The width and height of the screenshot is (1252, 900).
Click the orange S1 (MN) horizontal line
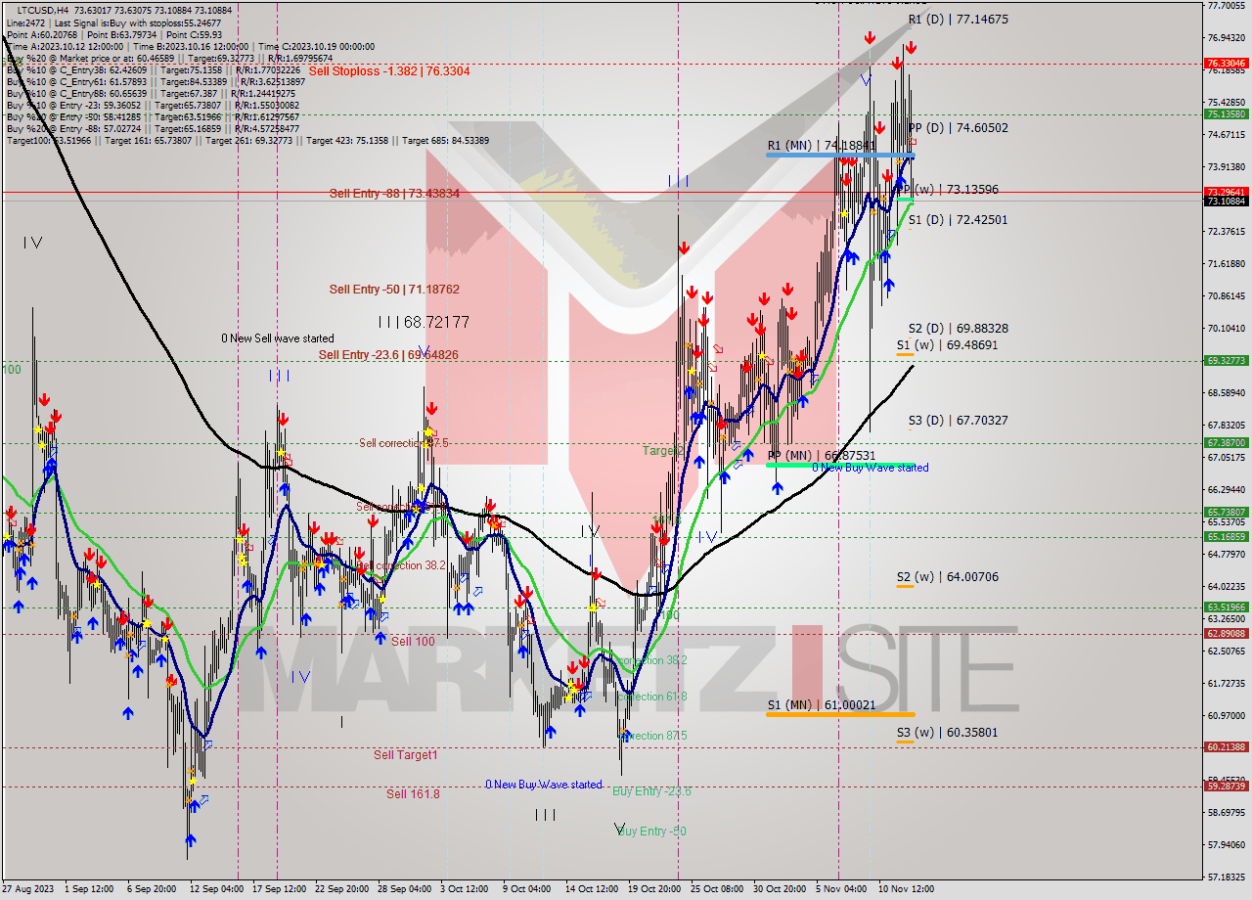[x=840, y=714]
